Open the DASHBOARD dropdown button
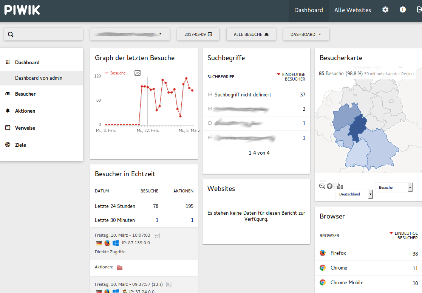Viewport: 422px width, 293px height. tap(306, 34)
